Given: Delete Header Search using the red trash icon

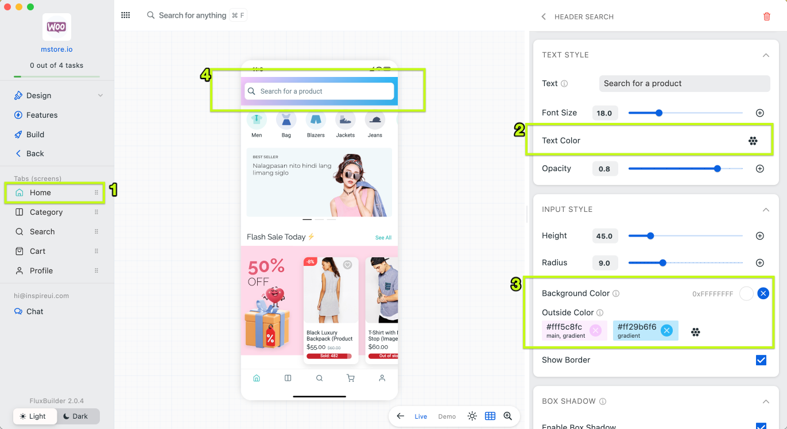Looking at the screenshot, I should [x=766, y=17].
